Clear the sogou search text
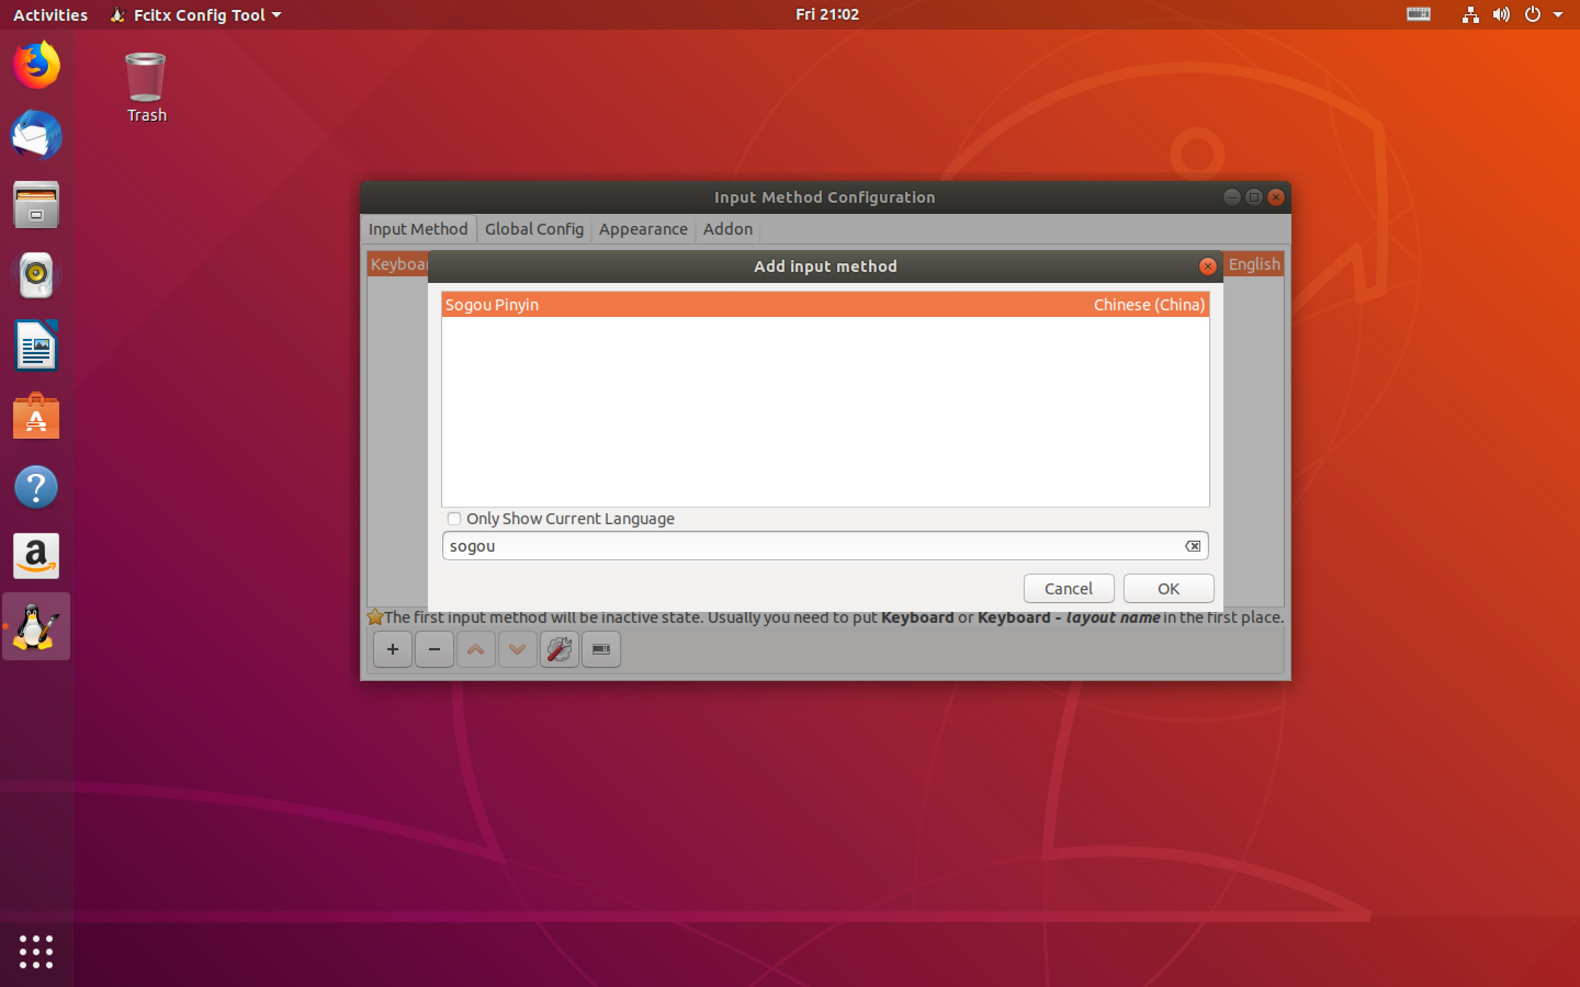 (1192, 546)
